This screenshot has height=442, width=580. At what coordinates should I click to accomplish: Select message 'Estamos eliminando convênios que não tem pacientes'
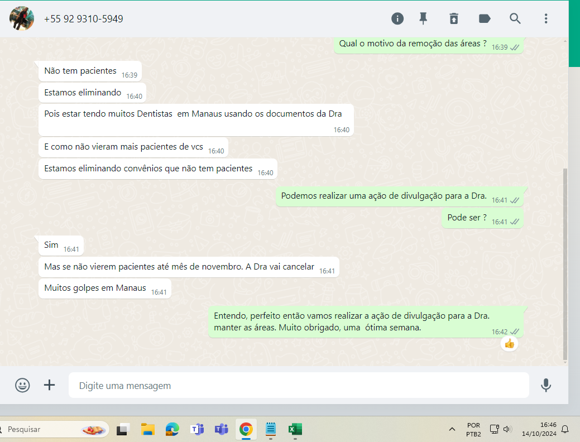pos(158,169)
